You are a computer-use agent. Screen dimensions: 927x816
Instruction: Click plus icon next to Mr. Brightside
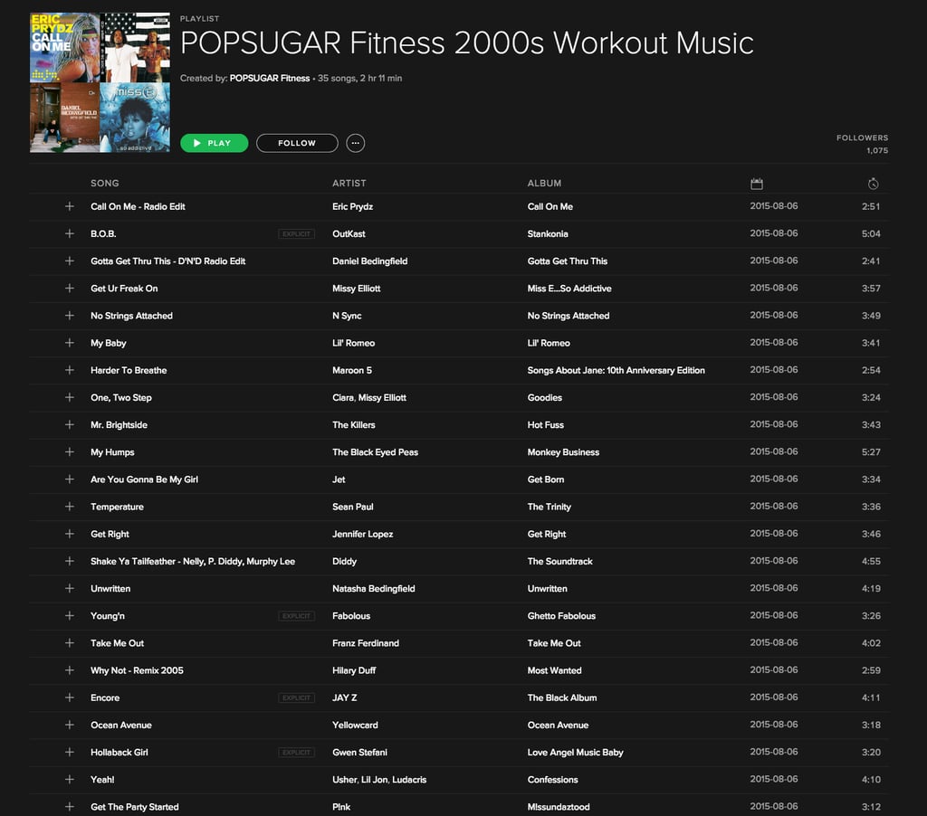coord(69,425)
